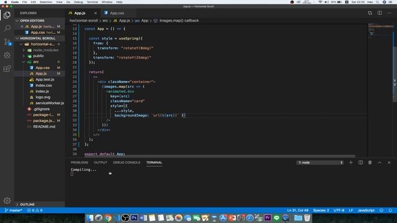397x223 pixels.
Task: Open the Run and Debug view
Action: tap(7, 55)
